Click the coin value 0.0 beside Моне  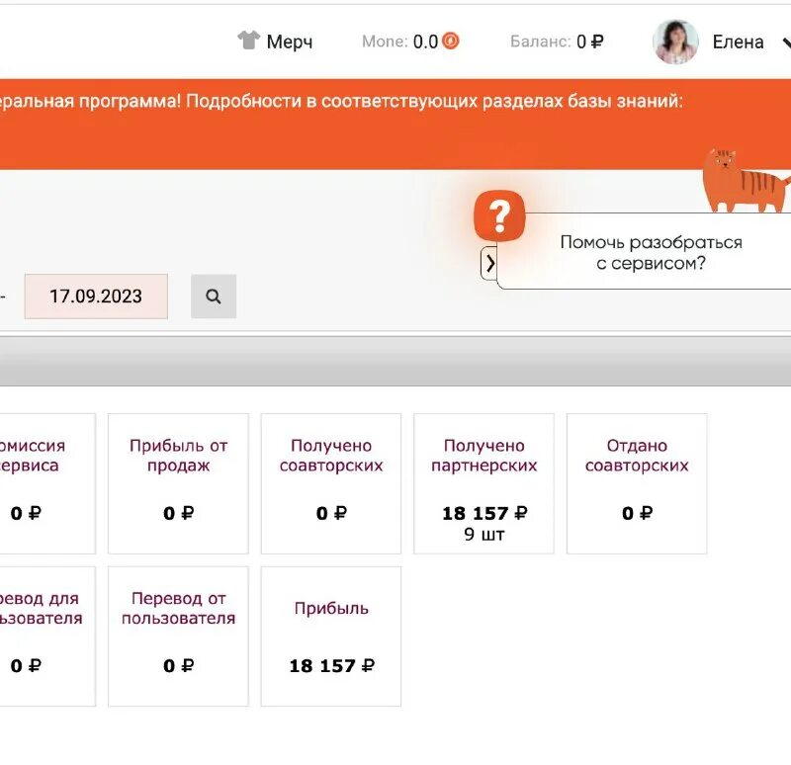426,42
